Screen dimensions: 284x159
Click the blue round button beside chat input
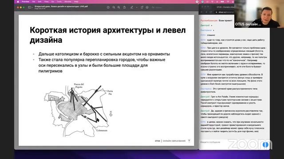265,144
